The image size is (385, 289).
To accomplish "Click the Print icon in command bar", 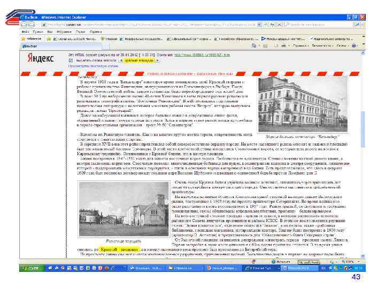I will pos(283,45).
